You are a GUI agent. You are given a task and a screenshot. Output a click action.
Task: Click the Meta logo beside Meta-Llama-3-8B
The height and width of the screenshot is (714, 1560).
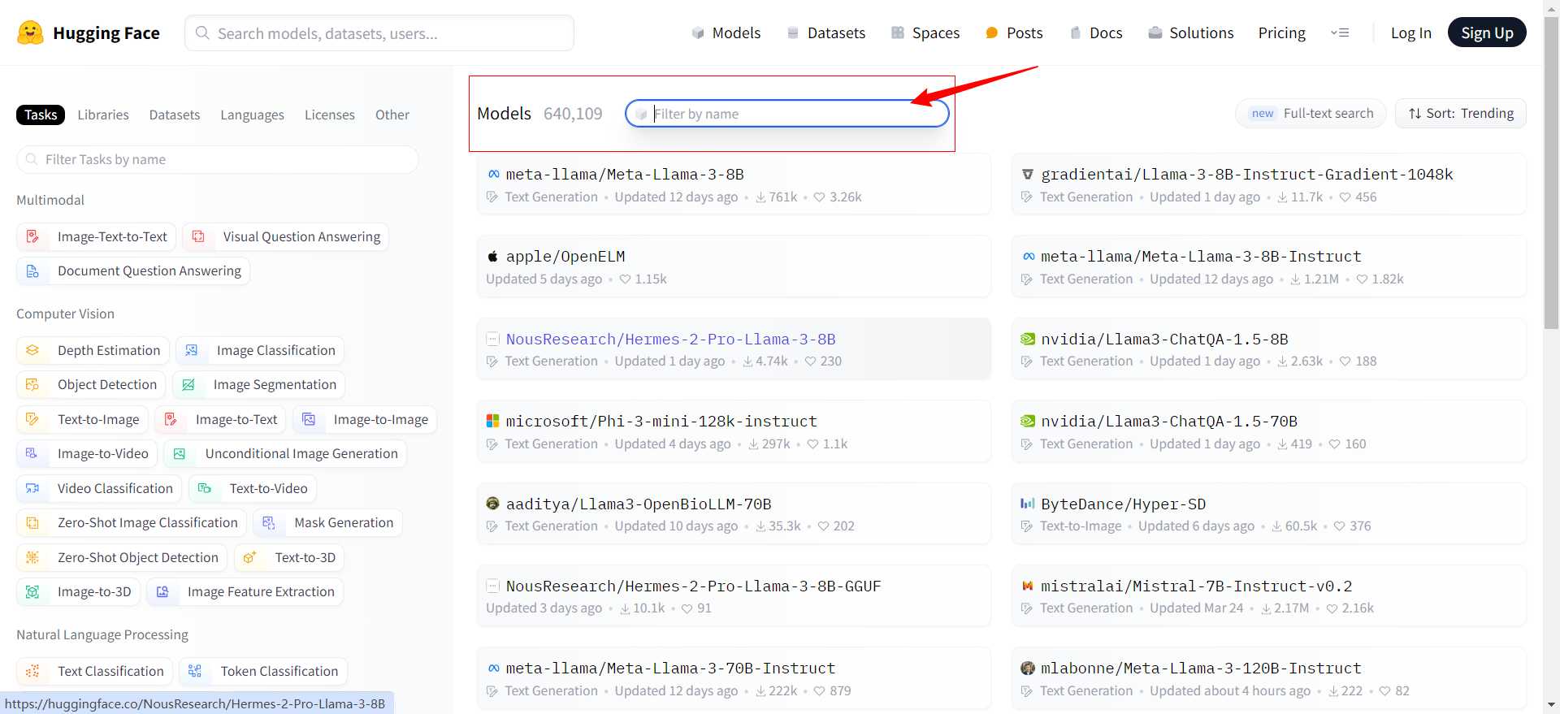[493, 174]
